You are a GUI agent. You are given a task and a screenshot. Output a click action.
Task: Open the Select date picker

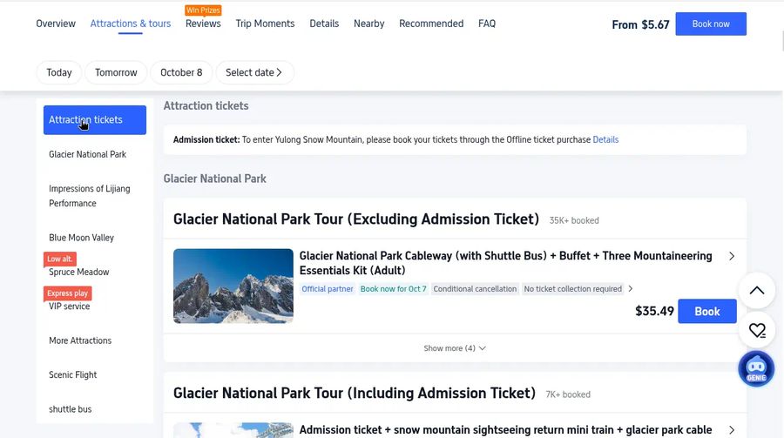pos(254,72)
